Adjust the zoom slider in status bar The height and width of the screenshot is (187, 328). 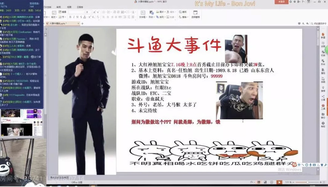pyautogui.click(x=307, y=182)
